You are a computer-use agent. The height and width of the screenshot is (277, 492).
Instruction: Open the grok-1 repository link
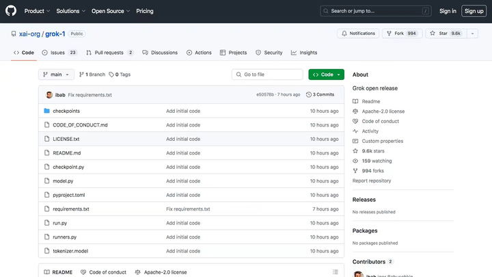click(x=55, y=34)
